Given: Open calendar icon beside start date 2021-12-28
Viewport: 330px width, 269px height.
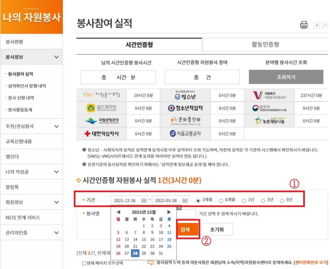Looking at the screenshot, I should click(x=144, y=201).
